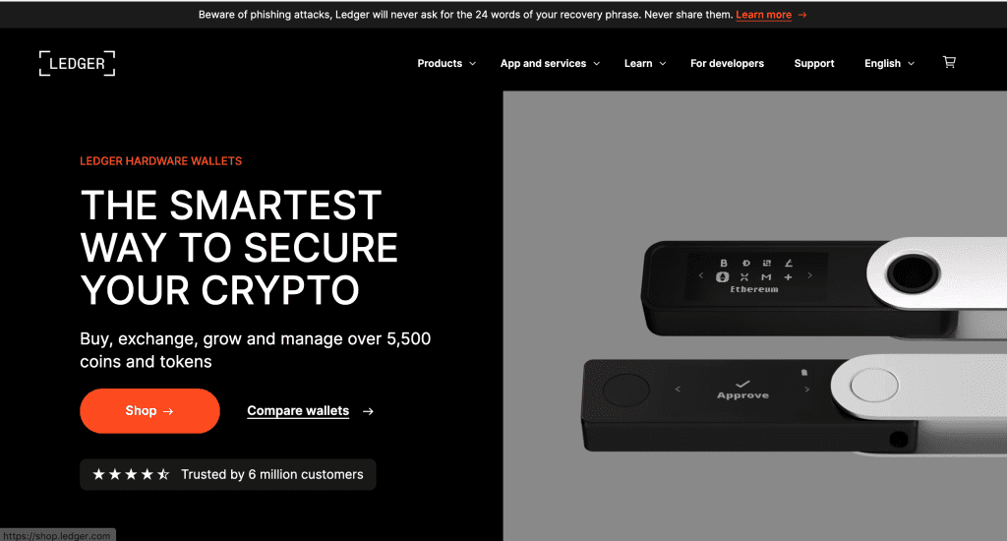The width and height of the screenshot is (1007, 541).
Task: Go to the Support page
Action: [x=813, y=64]
